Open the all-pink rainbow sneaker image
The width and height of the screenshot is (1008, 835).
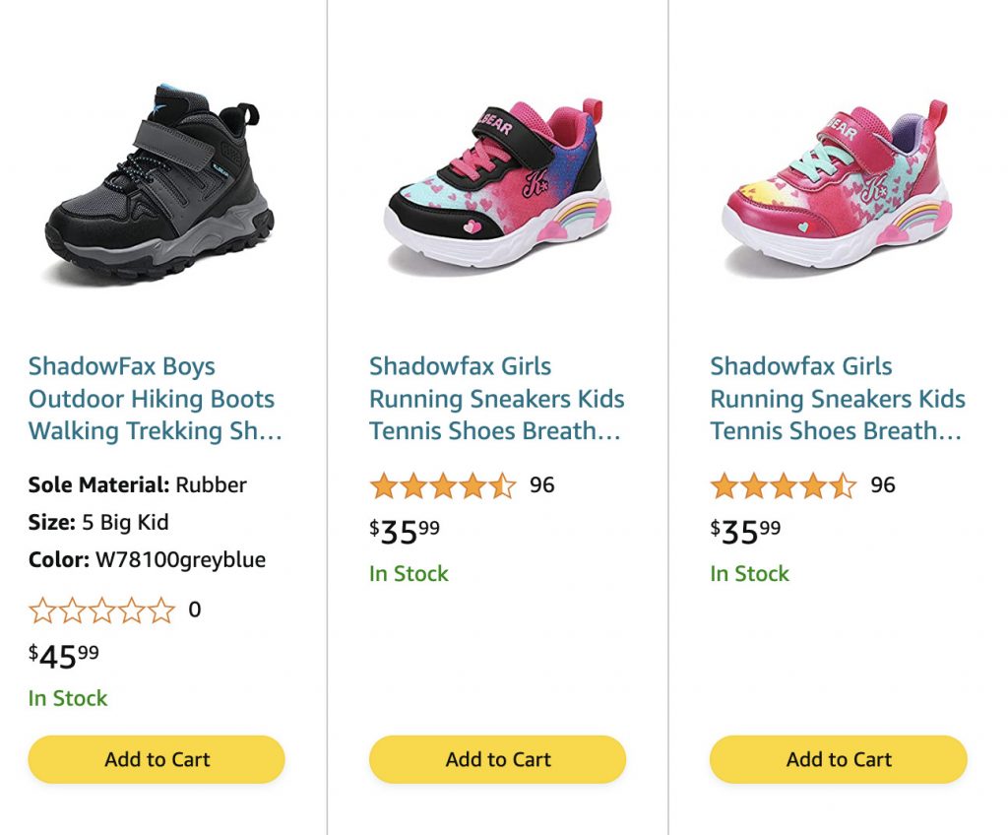(837, 182)
